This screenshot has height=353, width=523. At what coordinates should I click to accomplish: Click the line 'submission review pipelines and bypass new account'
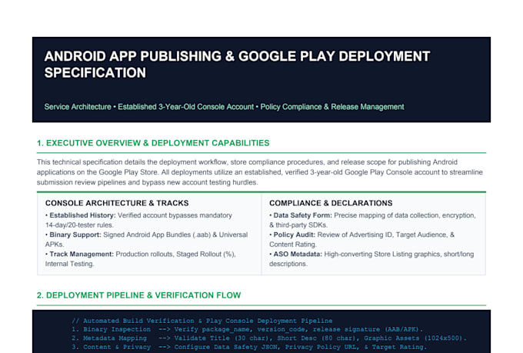pos(147,182)
